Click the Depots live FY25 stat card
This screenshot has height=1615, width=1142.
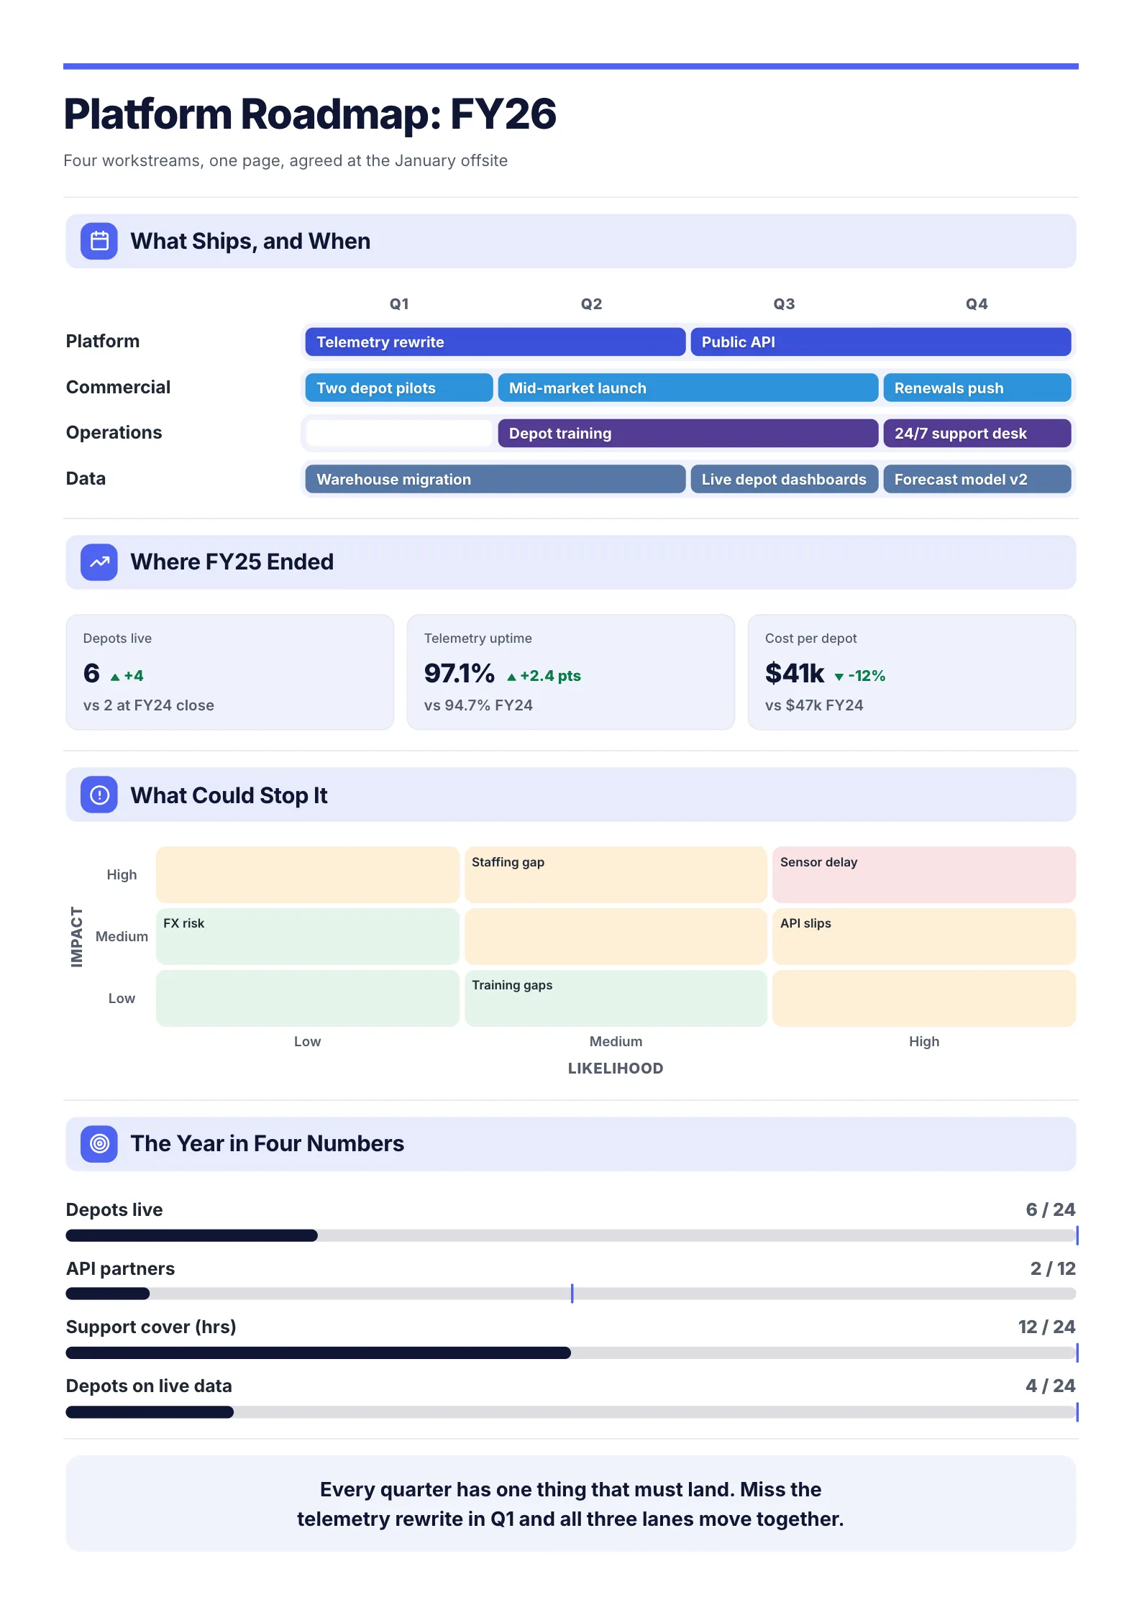(229, 672)
